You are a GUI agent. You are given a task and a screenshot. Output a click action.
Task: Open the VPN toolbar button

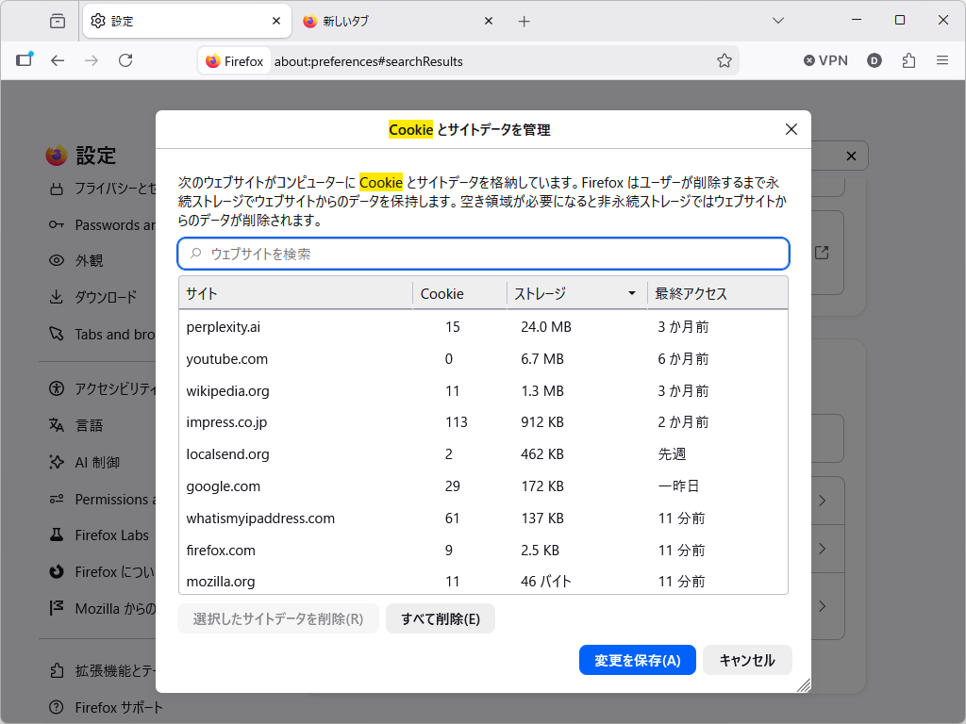(x=826, y=60)
